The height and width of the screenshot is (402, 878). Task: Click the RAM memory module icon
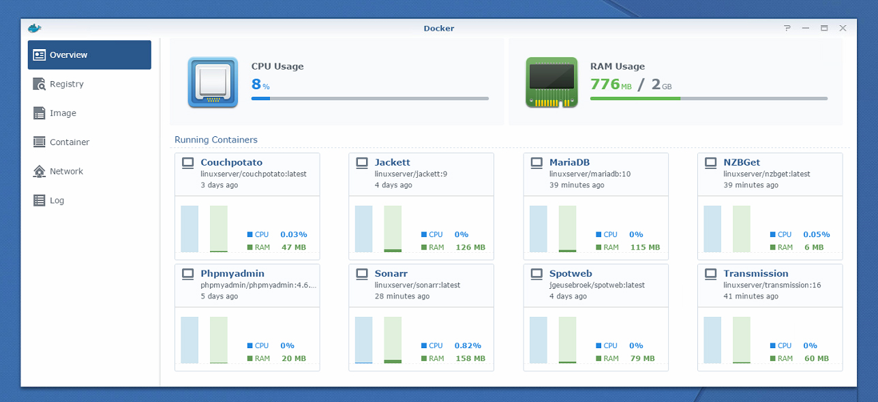[x=551, y=82]
